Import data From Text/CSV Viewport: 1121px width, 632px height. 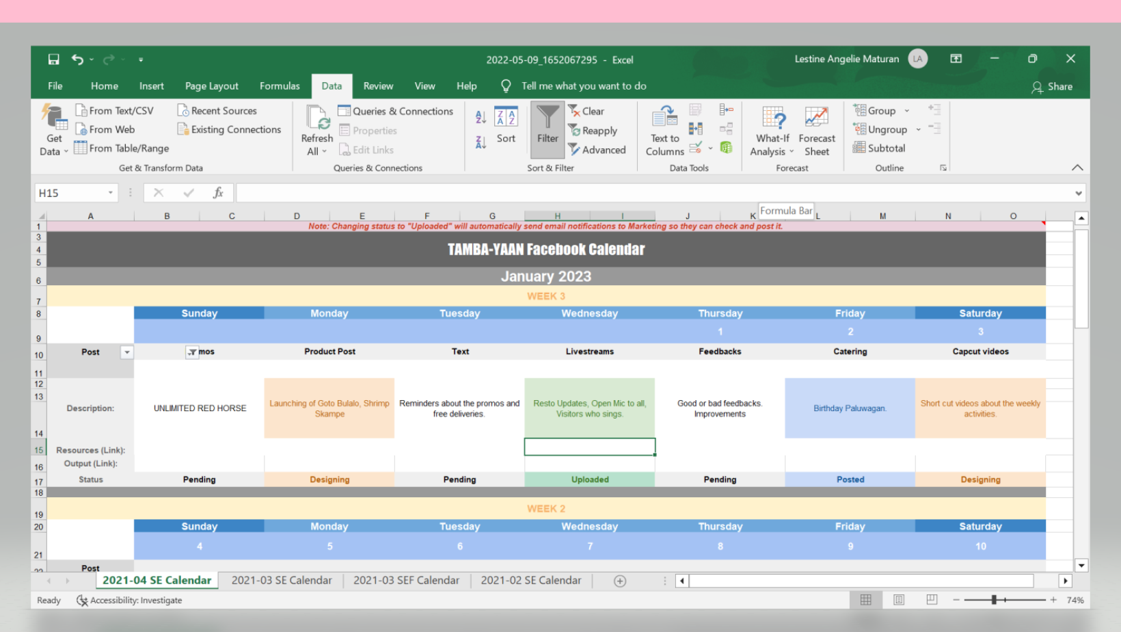114,111
